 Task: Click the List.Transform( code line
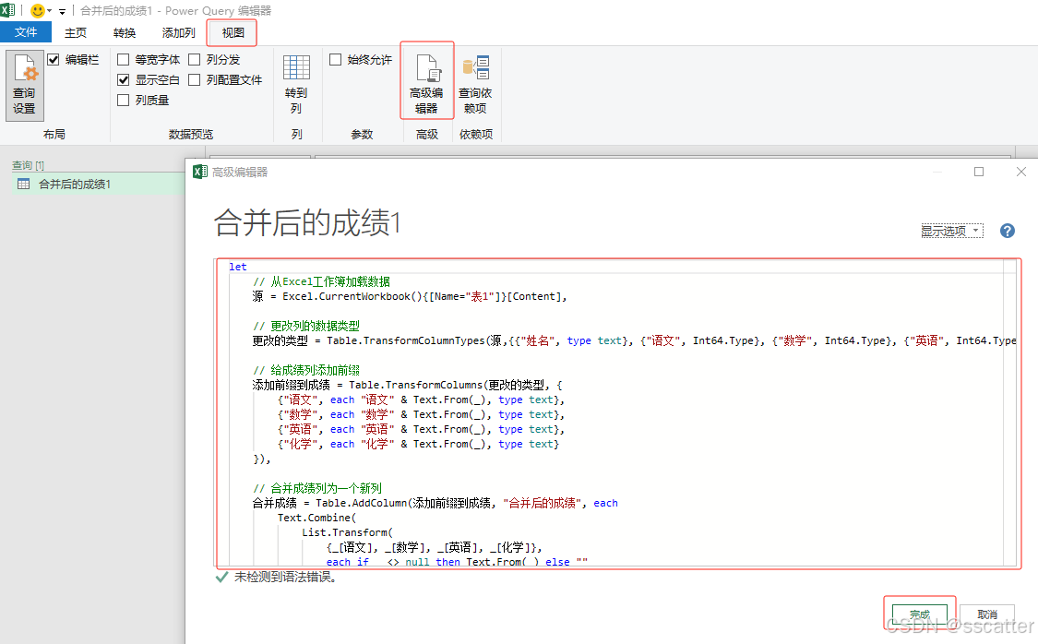point(348,532)
